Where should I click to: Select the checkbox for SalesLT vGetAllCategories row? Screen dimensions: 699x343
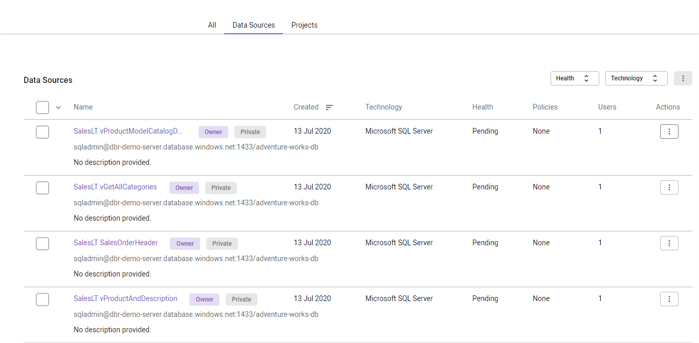click(42, 188)
